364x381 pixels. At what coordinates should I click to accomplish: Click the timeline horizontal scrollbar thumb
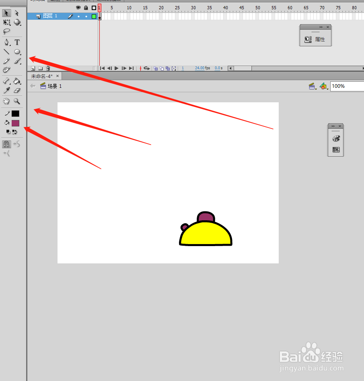point(243,68)
